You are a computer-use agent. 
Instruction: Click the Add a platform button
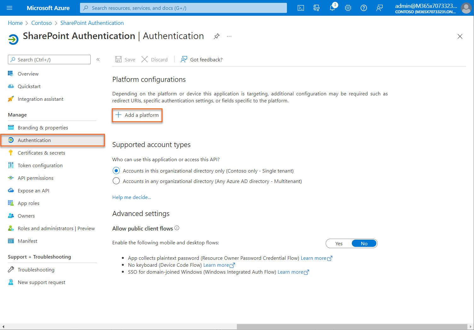(137, 115)
